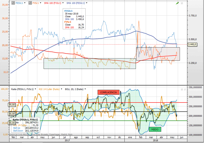Expand the SMA 100 (FVSc1) dropdown arrow
This screenshot has height=143, width=204.
(63, 3)
